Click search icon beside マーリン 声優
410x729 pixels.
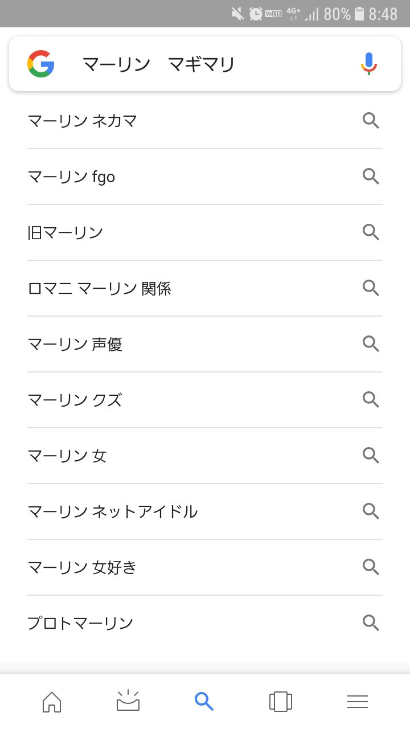pyautogui.click(x=371, y=343)
